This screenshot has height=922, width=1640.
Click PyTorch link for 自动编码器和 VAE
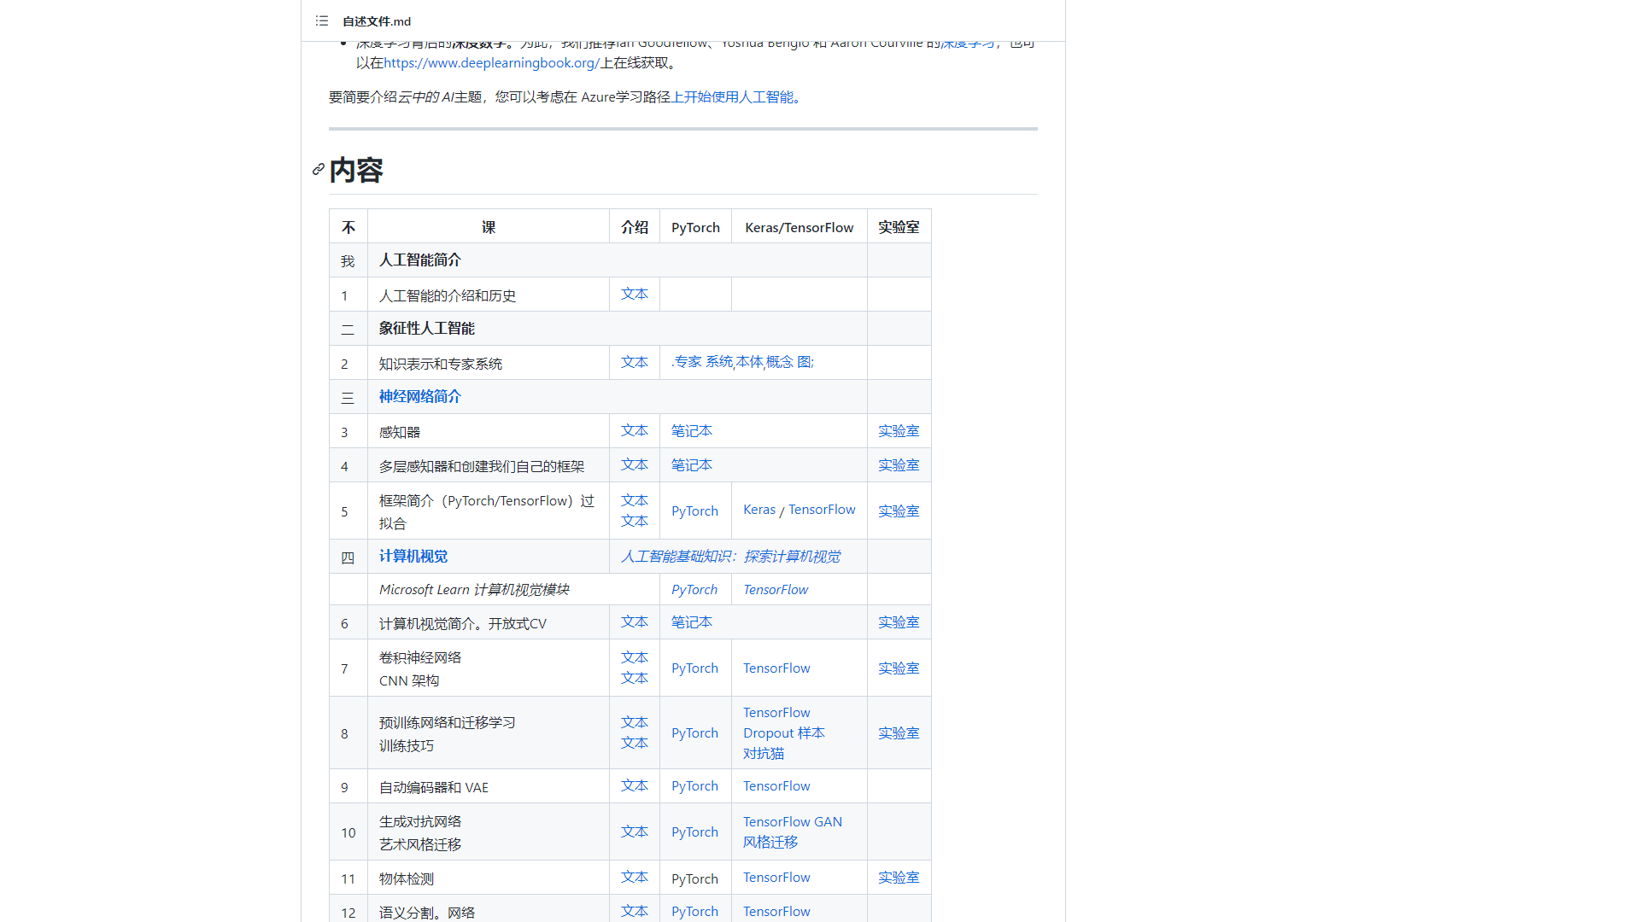pos(694,786)
